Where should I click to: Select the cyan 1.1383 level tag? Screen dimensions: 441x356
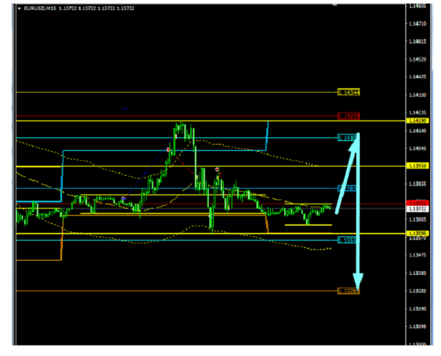(x=348, y=189)
